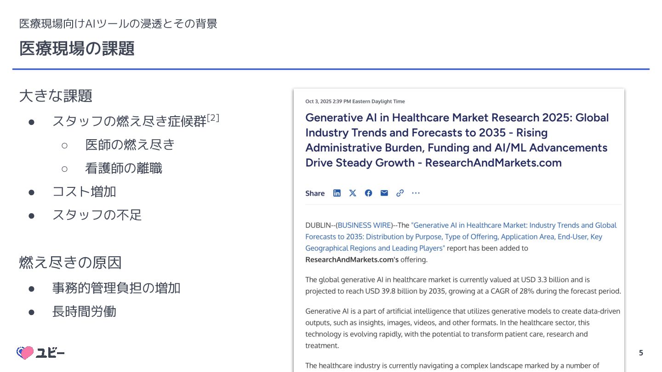662x372 pixels.
Task: Click the bullet 長時間労働
Action: 84,311
